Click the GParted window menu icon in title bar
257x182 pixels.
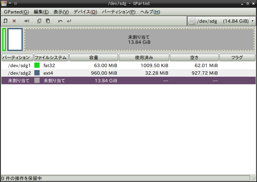4,3
